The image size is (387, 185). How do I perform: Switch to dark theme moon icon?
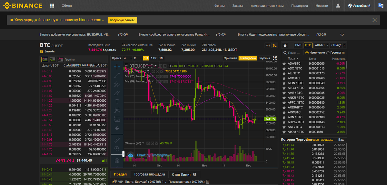[274, 46]
